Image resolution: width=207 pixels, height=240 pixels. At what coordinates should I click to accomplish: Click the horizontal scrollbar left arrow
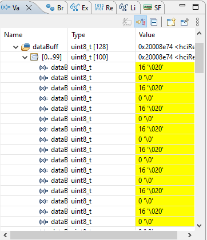point(5,235)
